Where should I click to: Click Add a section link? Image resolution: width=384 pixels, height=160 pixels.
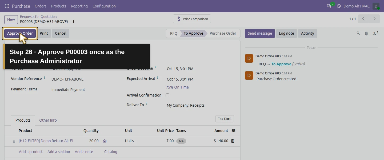[x=59, y=152]
